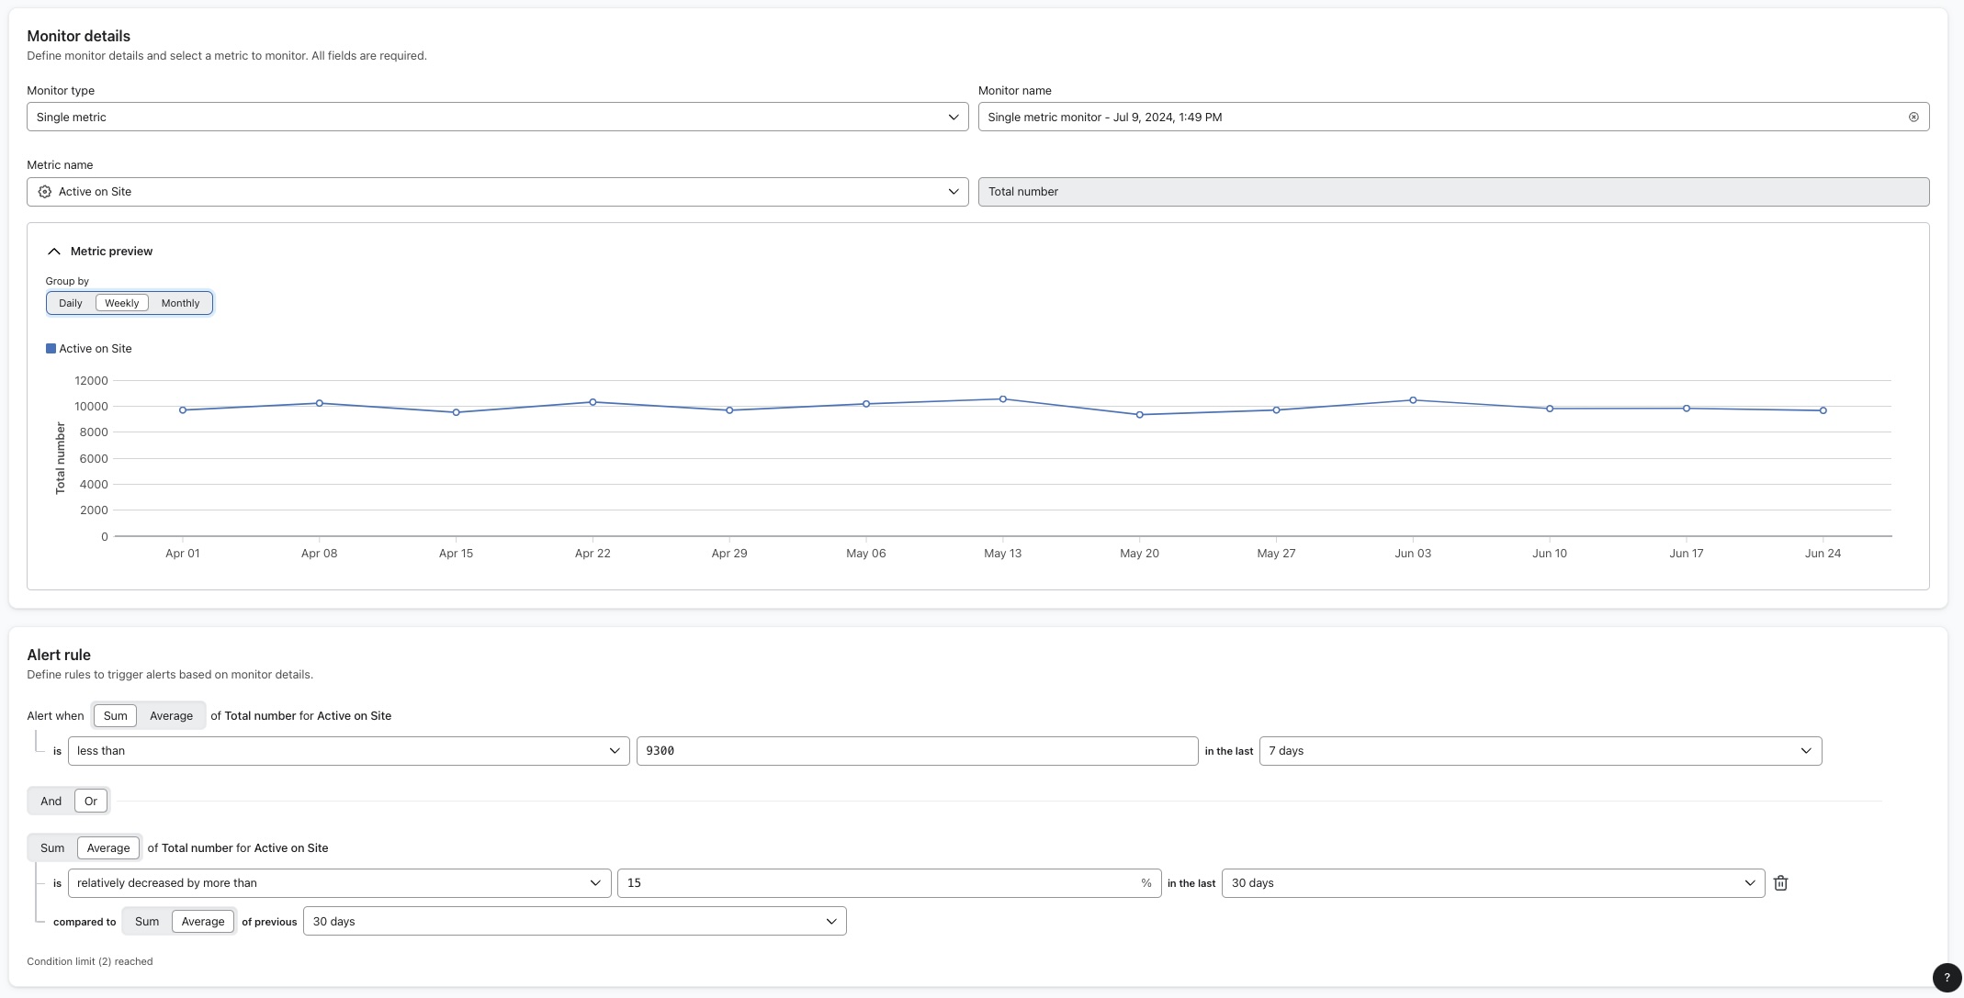This screenshot has width=1964, height=998.
Task: Click the threshold value input field 9300
Action: [x=915, y=751]
